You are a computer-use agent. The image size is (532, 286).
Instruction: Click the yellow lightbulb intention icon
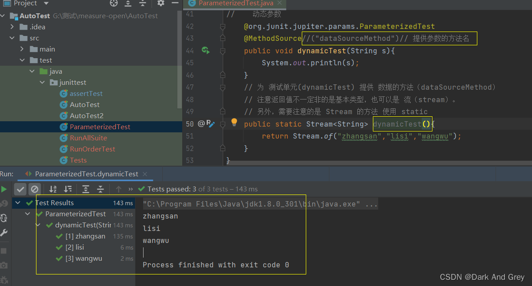click(x=234, y=122)
